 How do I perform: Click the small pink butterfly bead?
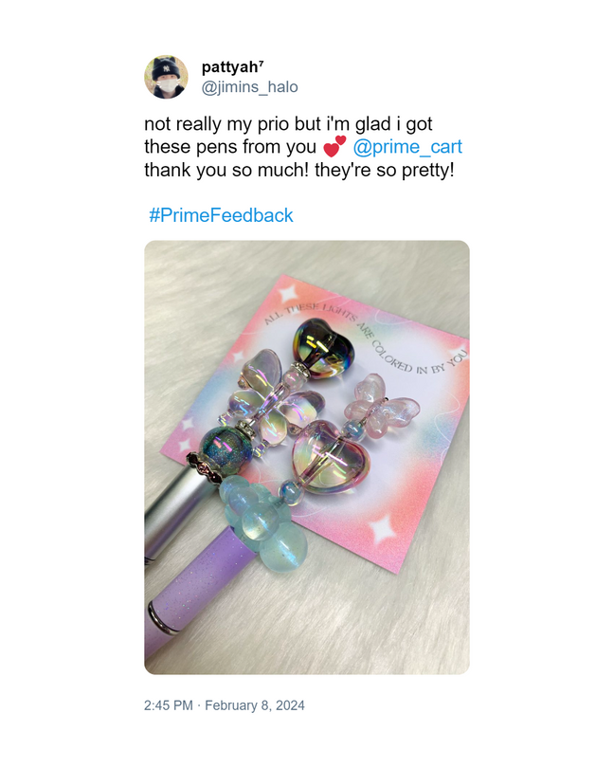pyautogui.click(x=382, y=404)
